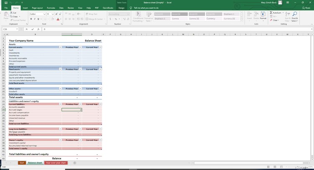
Task: Open the Page Layout tab
Action: (37, 8)
